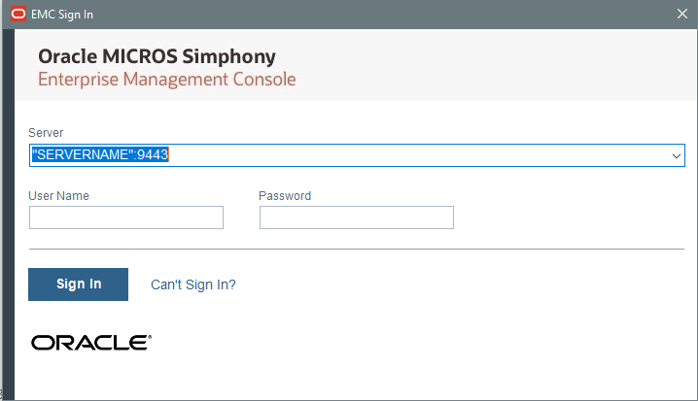
Task: Click the blank area right of Password field
Action: click(x=574, y=217)
